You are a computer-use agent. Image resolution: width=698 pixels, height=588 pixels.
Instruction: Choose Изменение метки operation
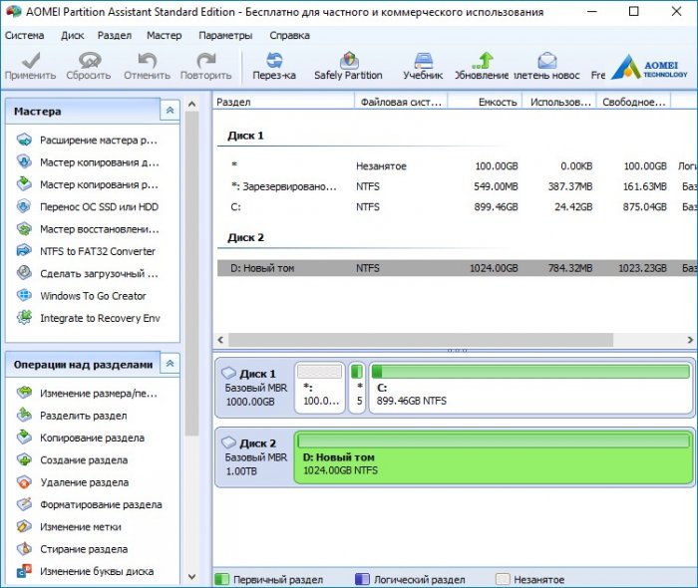point(69,526)
